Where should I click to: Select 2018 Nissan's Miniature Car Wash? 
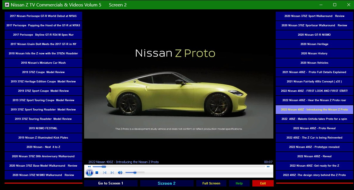[x=43, y=63]
